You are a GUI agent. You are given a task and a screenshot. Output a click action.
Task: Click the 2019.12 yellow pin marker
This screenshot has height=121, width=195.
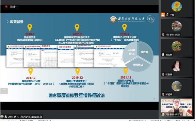coord(77,71)
